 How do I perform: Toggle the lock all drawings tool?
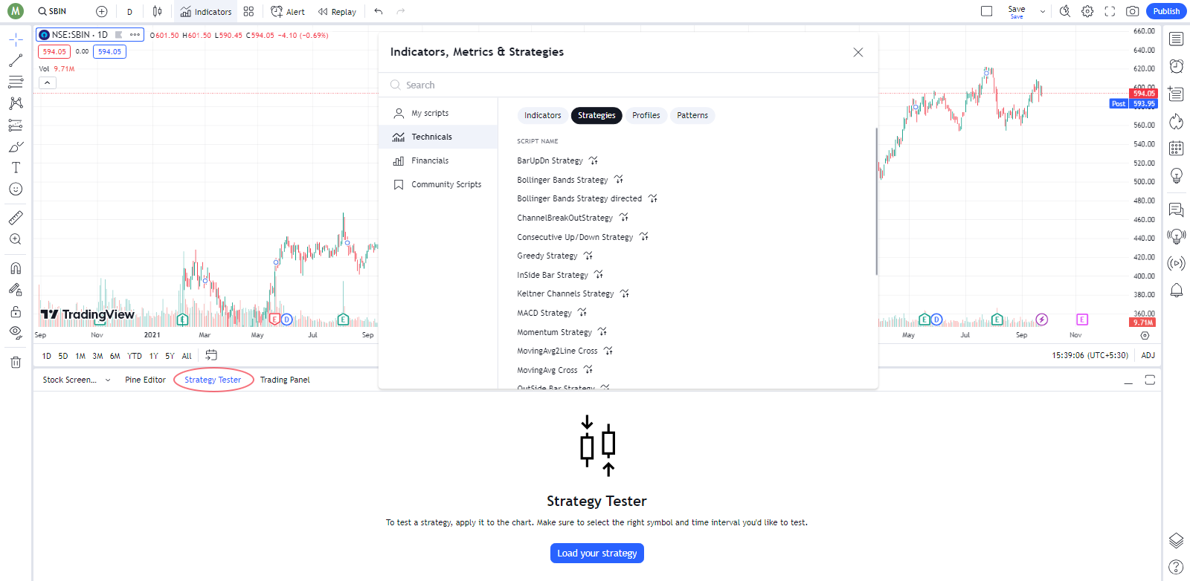(x=16, y=311)
